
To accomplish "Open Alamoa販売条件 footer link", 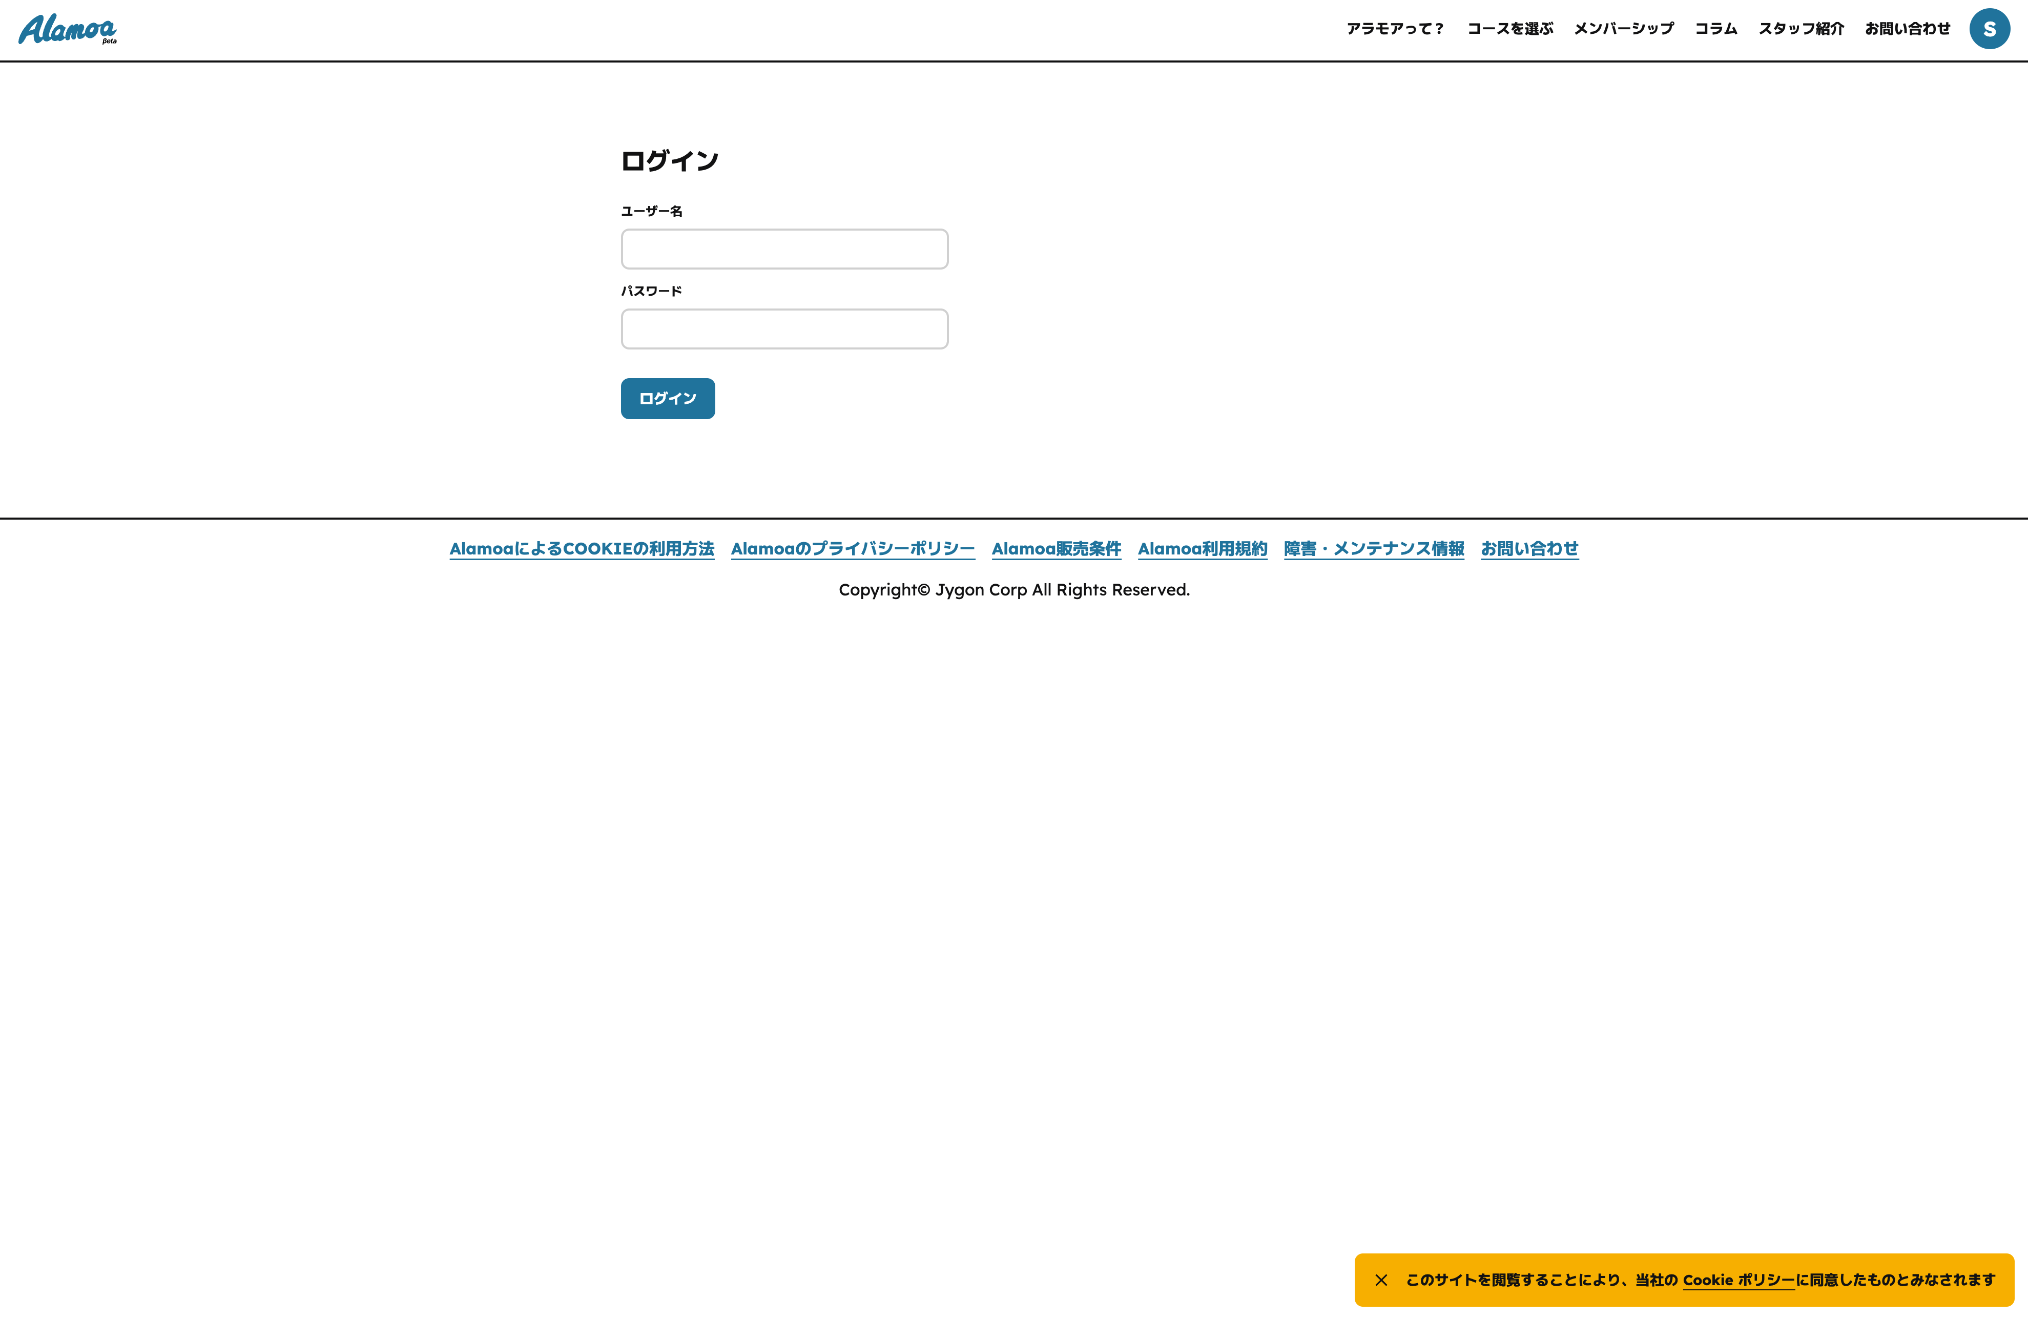I will point(1056,549).
